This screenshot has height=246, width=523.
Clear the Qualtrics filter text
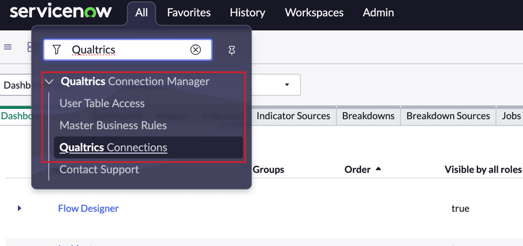click(196, 50)
